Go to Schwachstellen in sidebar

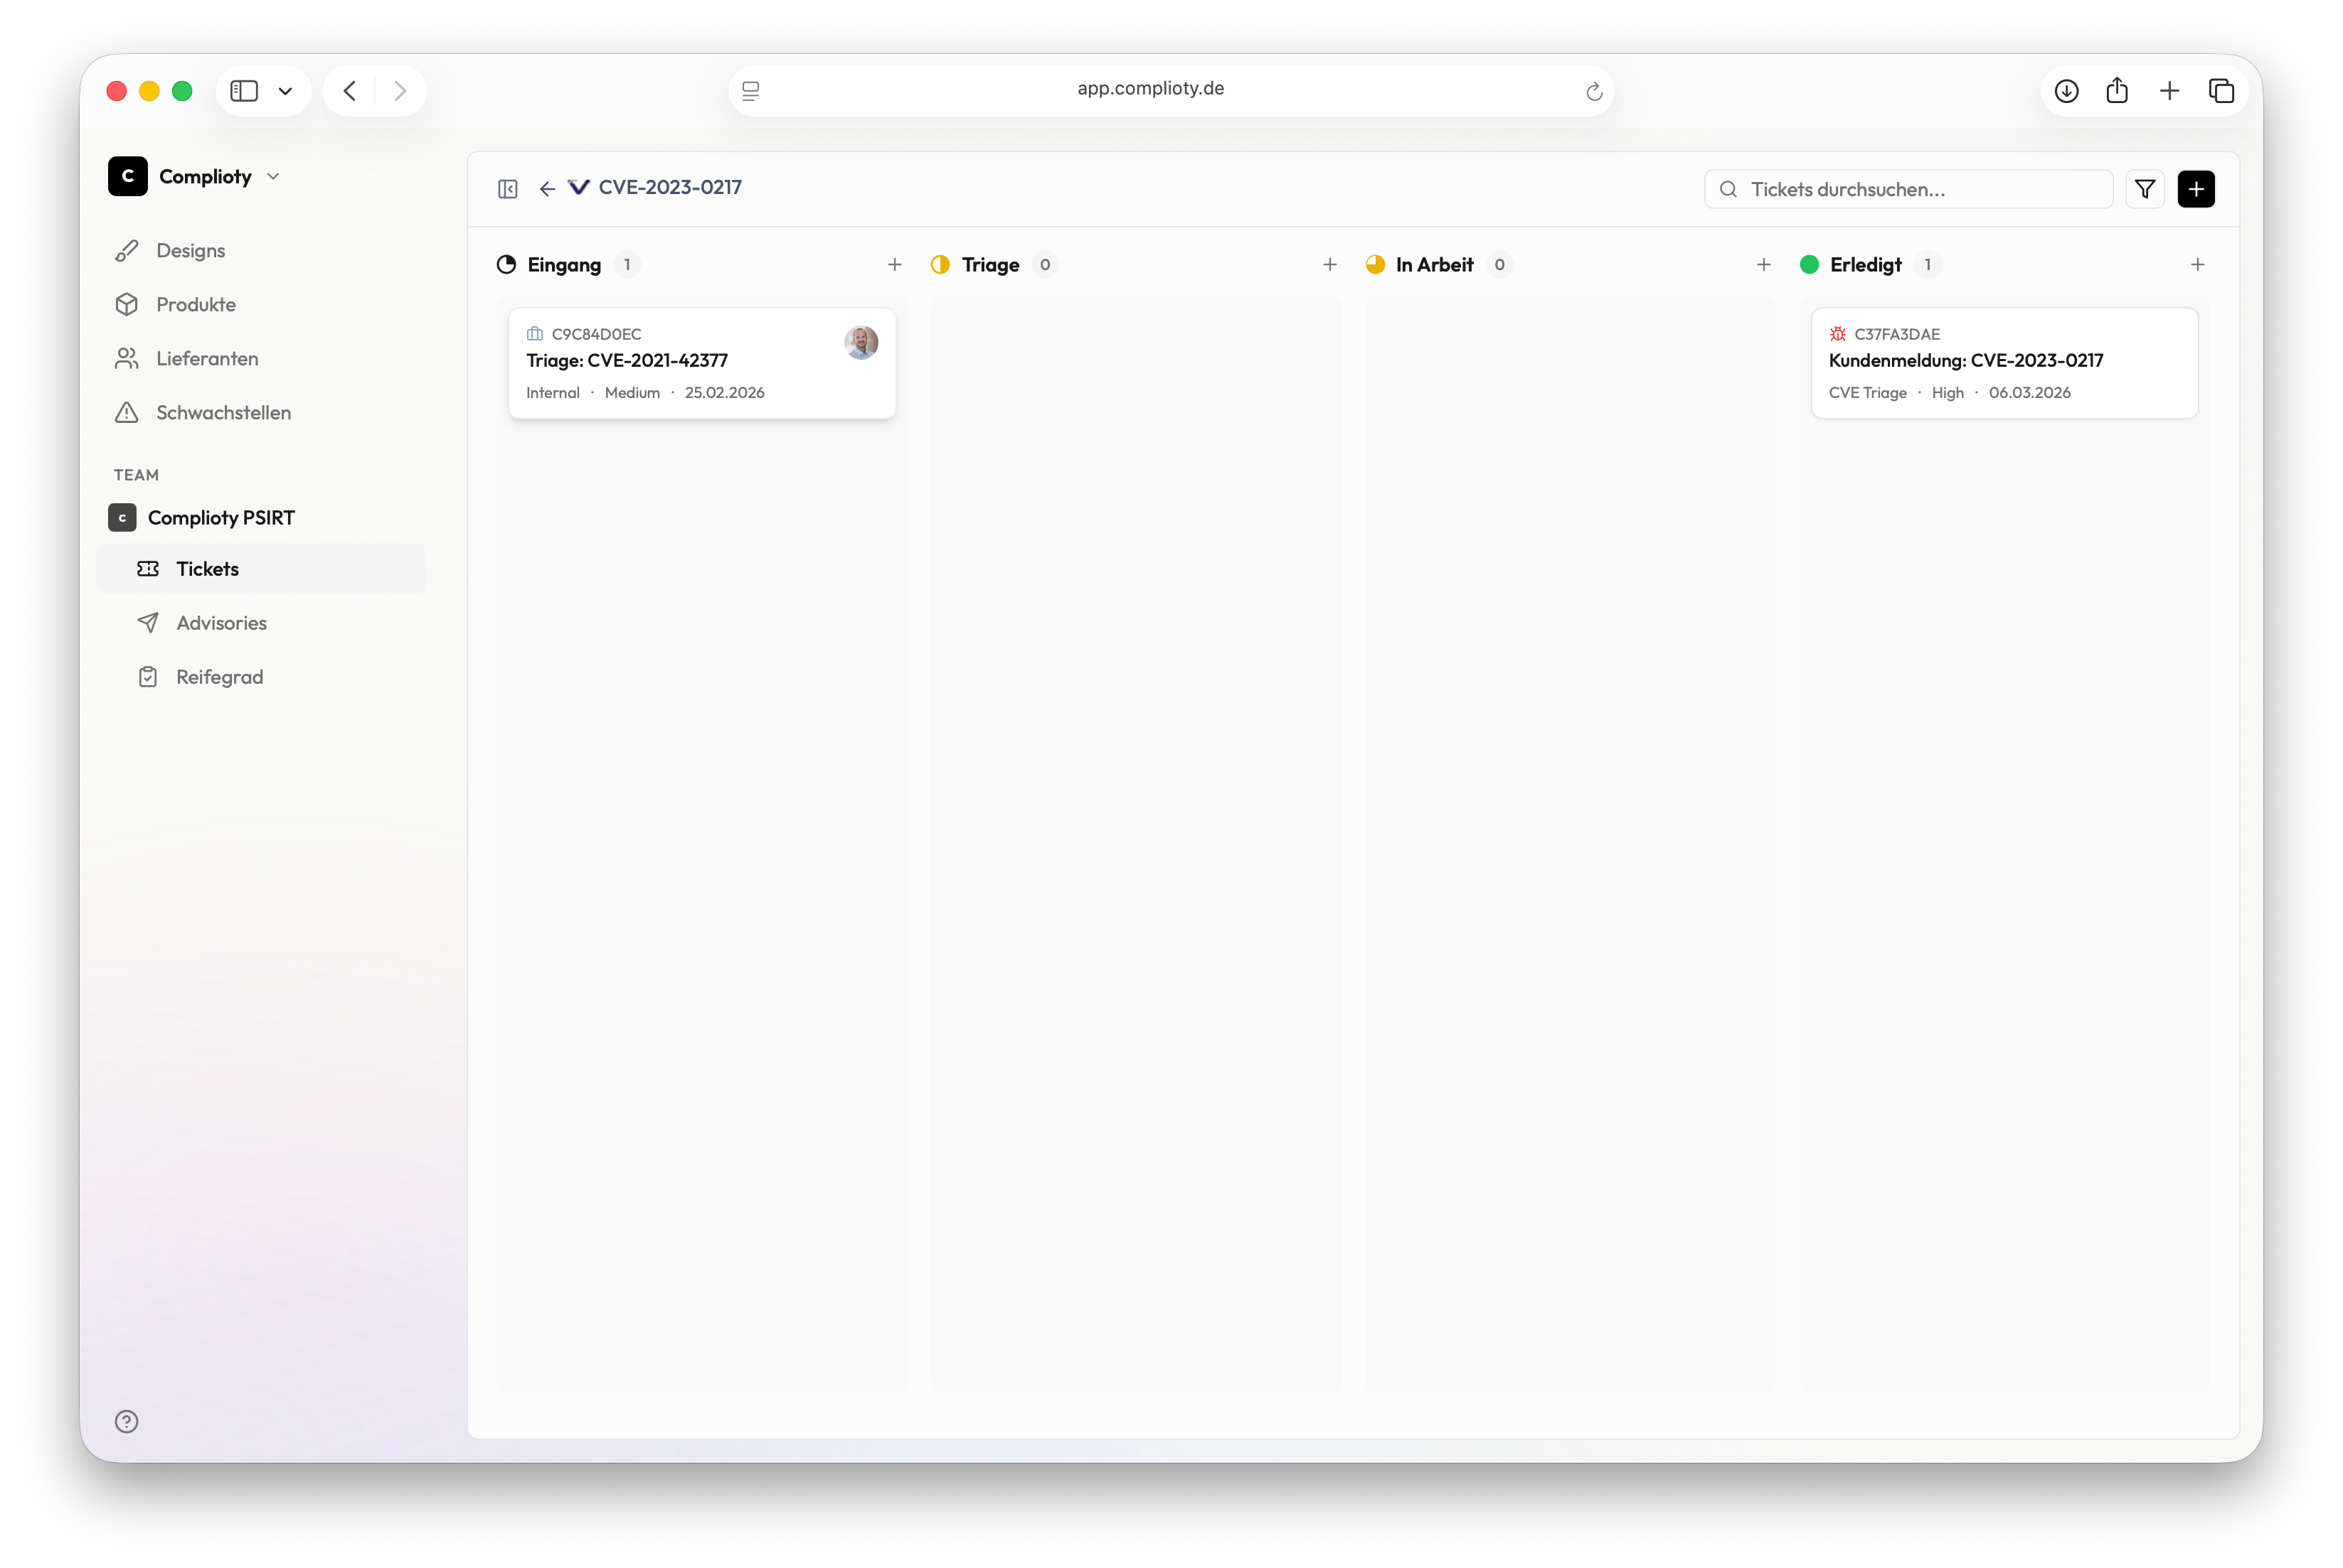223,413
